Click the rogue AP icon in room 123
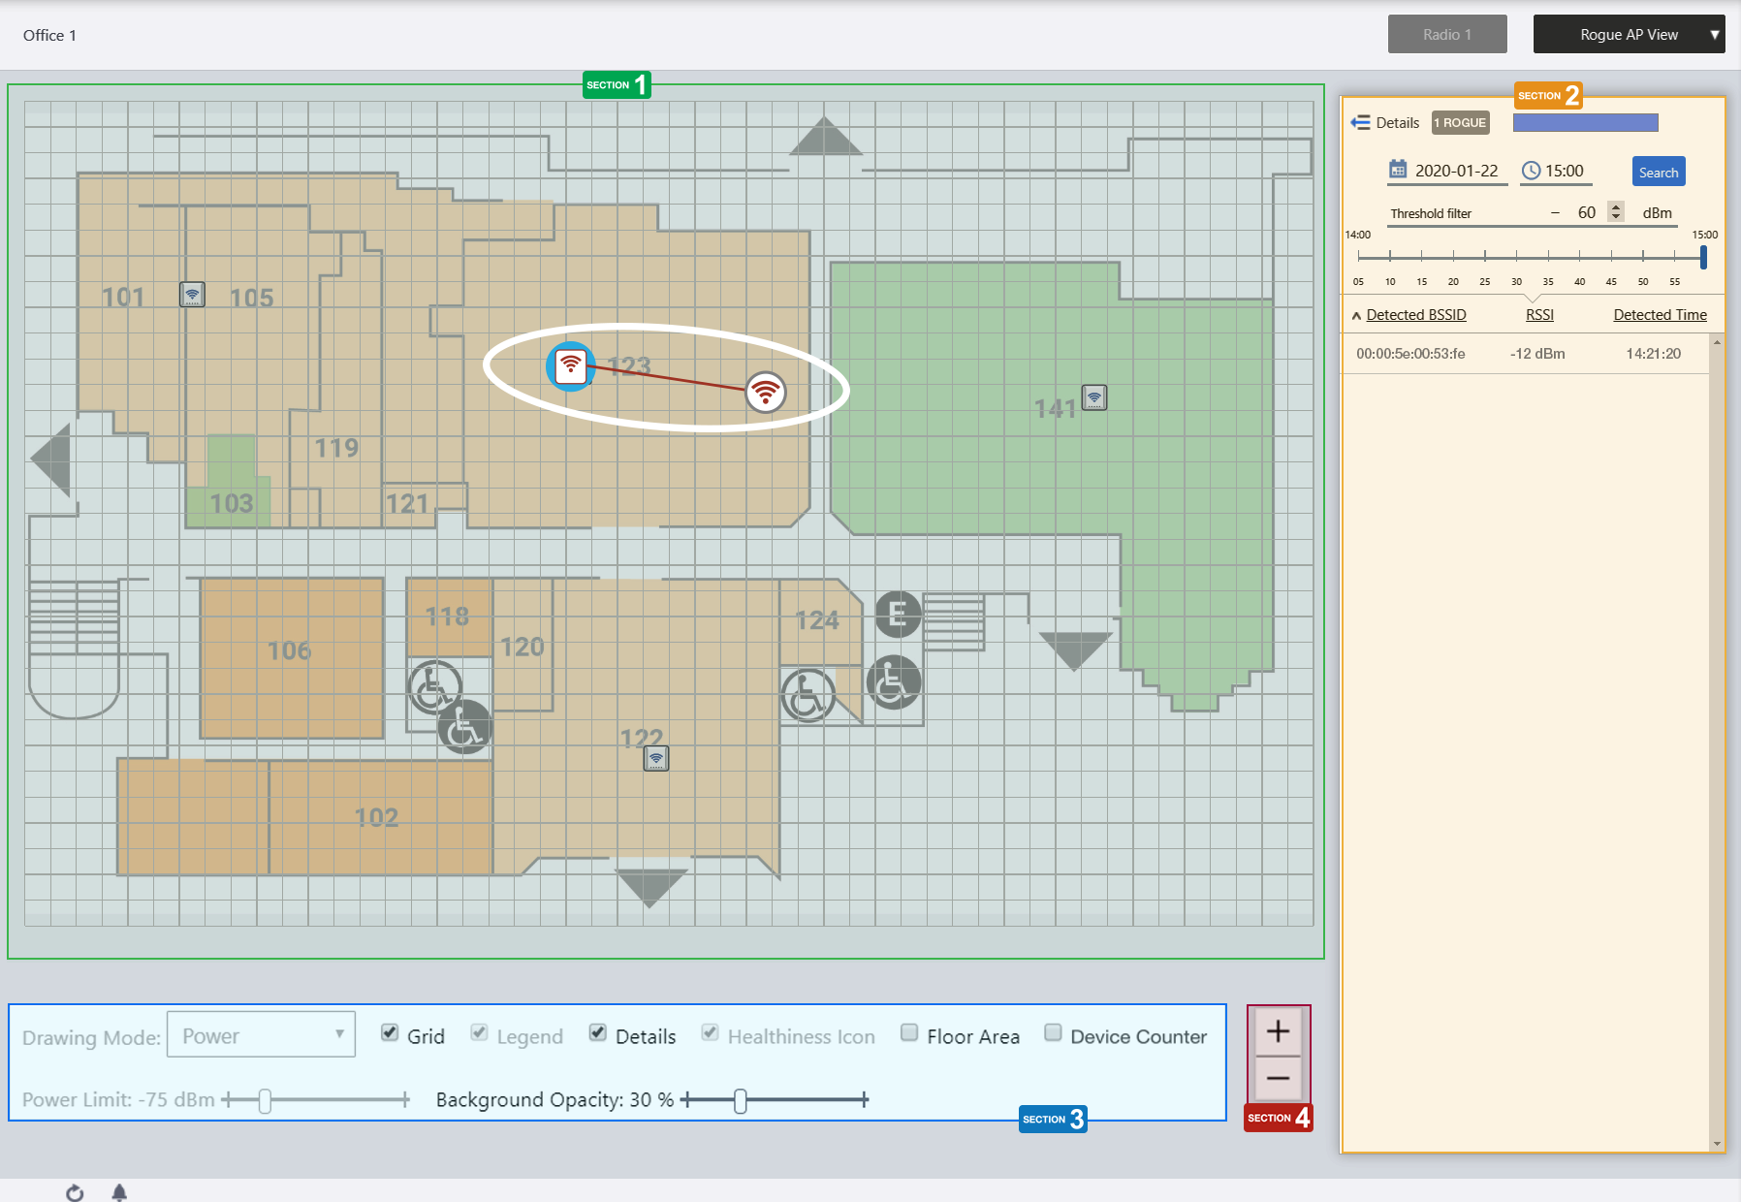The width and height of the screenshot is (1741, 1202). pos(765,392)
